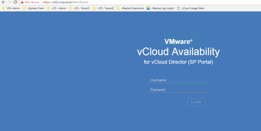This screenshot has height=131, width=261.
Task: Open the vCD - Tenant1 bookmark folder
Action: [x=79, y=8]
